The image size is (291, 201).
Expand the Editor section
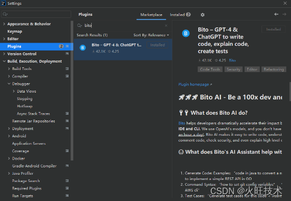pos(4,39)
